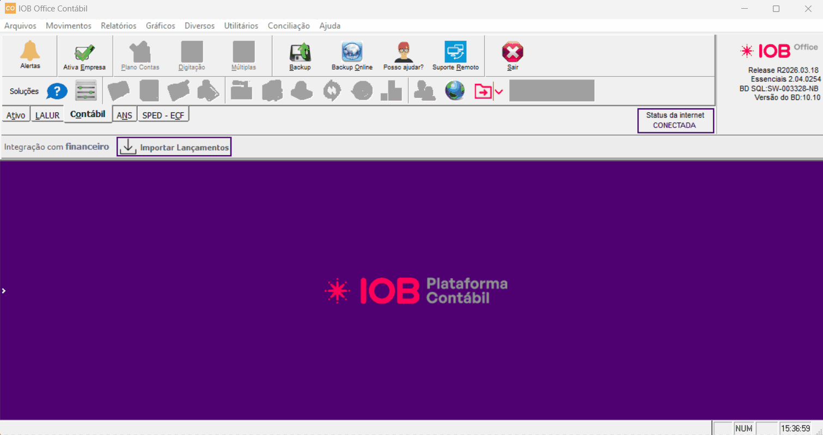The width and height of the screenshot is (823, 435).
Task: Run the local Backup tool
Action: [x=300, y=54]
